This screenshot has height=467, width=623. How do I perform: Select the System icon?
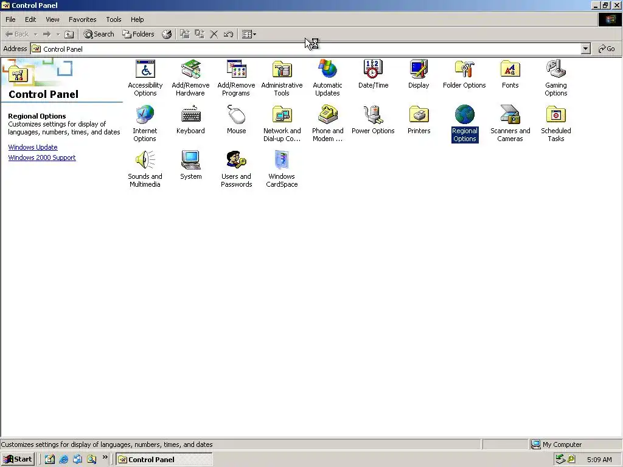[190, 165]
